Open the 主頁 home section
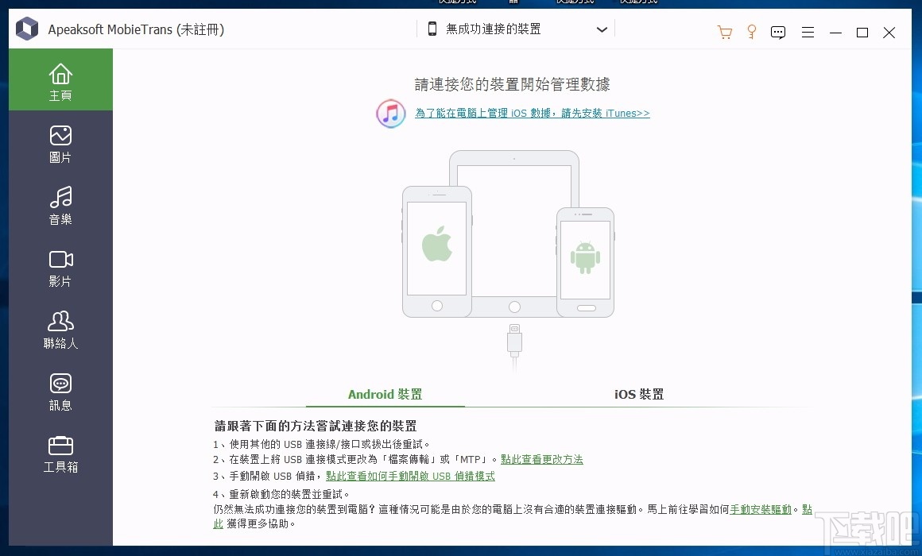This screenshot has height=556, width=922. [x=60, y=80]
